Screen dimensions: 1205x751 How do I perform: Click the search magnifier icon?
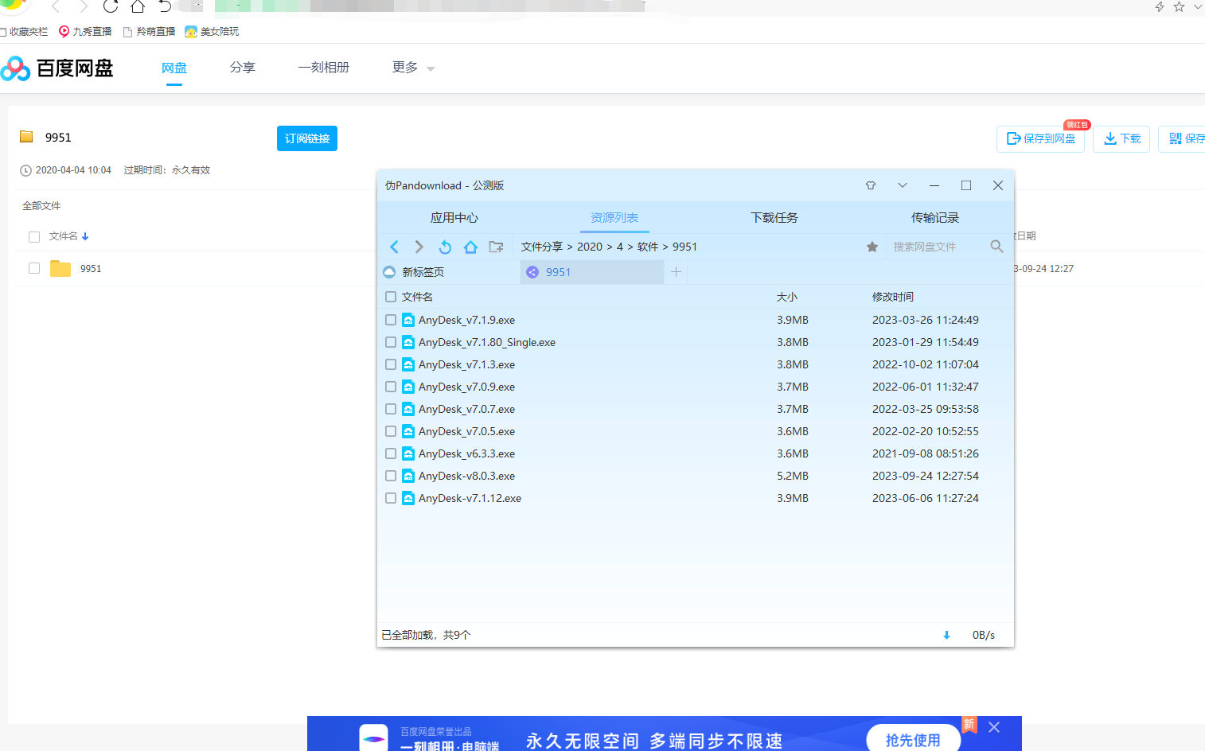tap(996, 247)
